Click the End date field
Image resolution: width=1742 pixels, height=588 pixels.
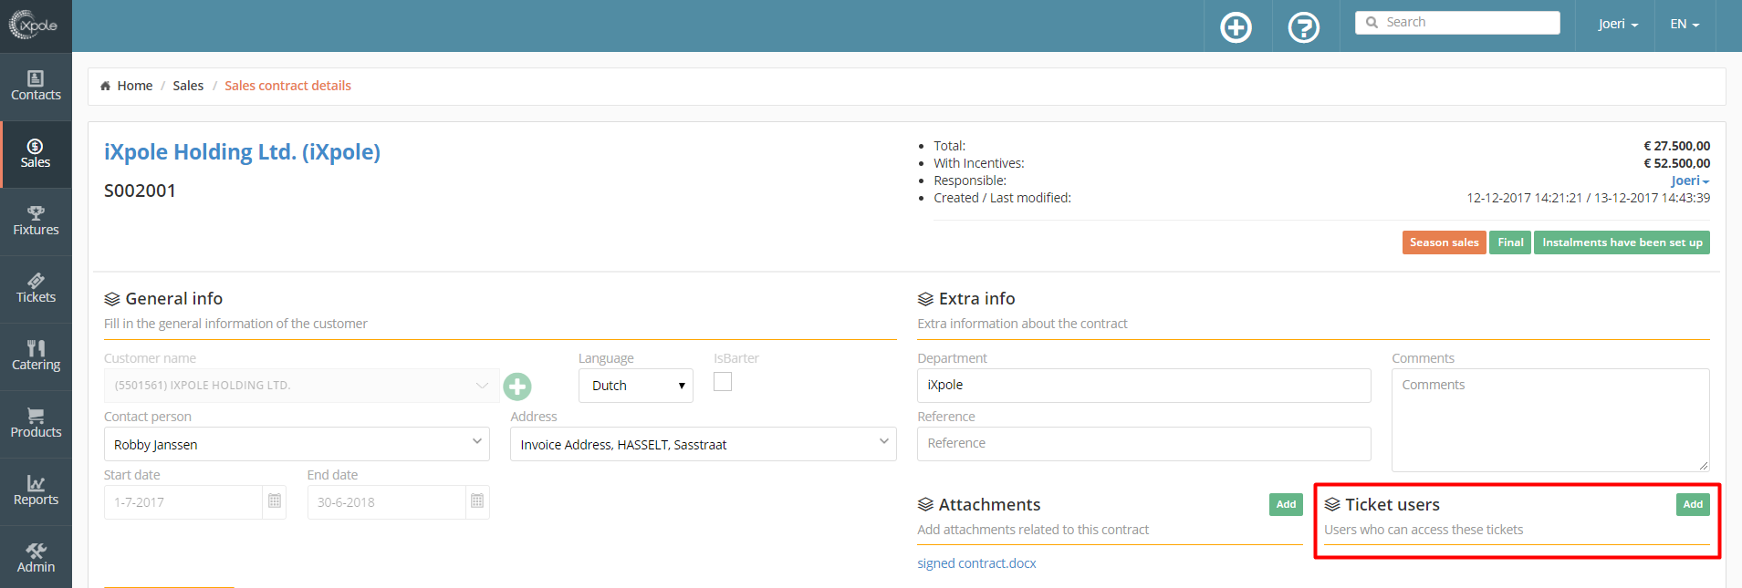tap(387, 502)
